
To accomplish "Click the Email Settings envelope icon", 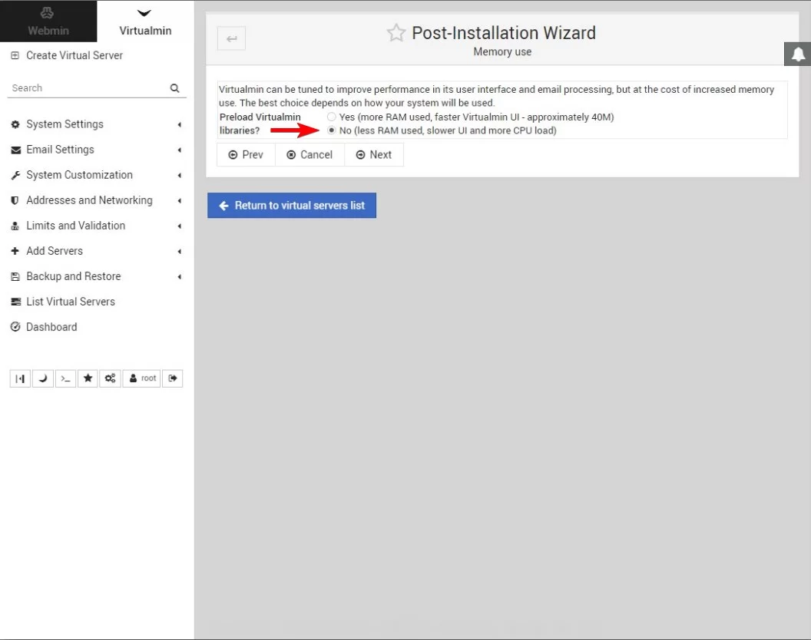I will (x=15, y=150).
